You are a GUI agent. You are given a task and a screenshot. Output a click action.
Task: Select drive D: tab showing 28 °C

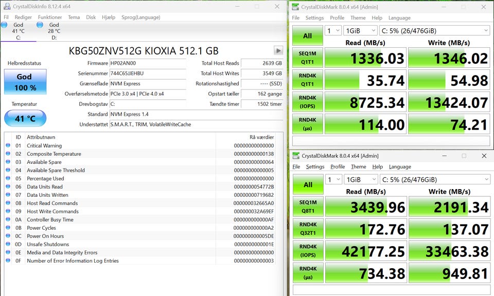54,31
